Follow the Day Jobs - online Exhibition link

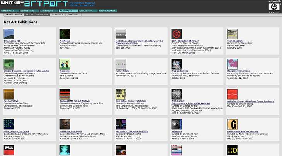(x=131, y=101)
